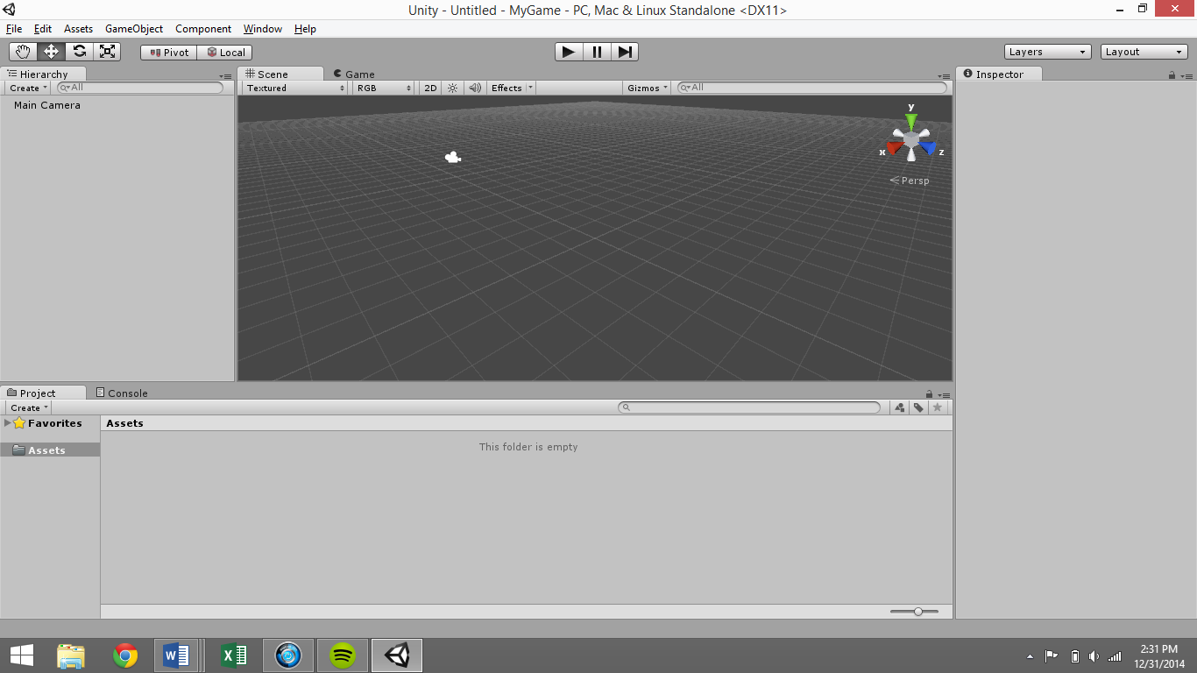This screenshot has width=1197, height=673.
Task: Click the Hierarchy search field
Action: [140, 88]
